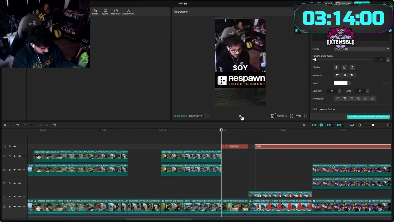Open the Plantillas panel
The width and height of the screenshot is (394, 222).
pos(116,12)
